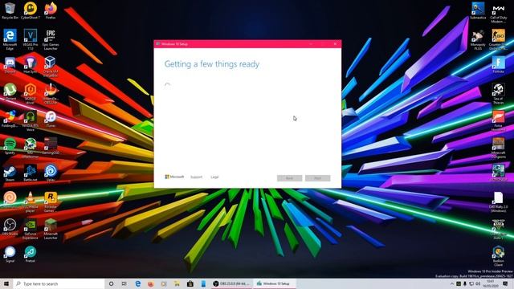The height and width of the screenshot is (289, 514).
Task: Select the Recycle Bin desktop icon
Action: [x=10, y=10]
